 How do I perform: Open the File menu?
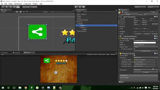point(2,4)
